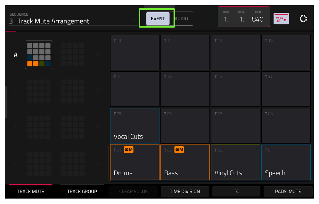319x204 pixels.
Task: Toggle track pad T11
Action: click(236, 89)
